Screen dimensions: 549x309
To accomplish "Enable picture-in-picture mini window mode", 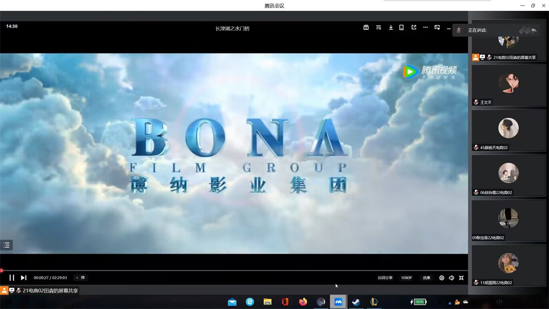I will tap(437, 27).
